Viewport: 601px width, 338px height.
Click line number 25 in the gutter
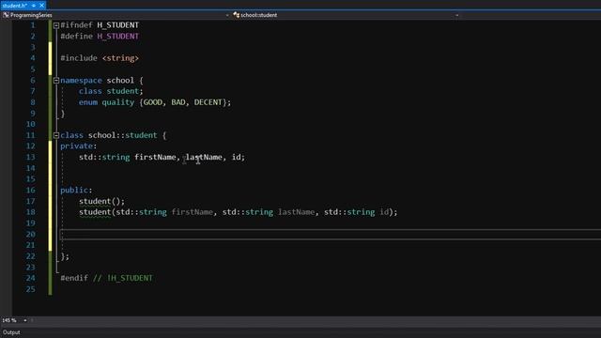click(31, 289)
